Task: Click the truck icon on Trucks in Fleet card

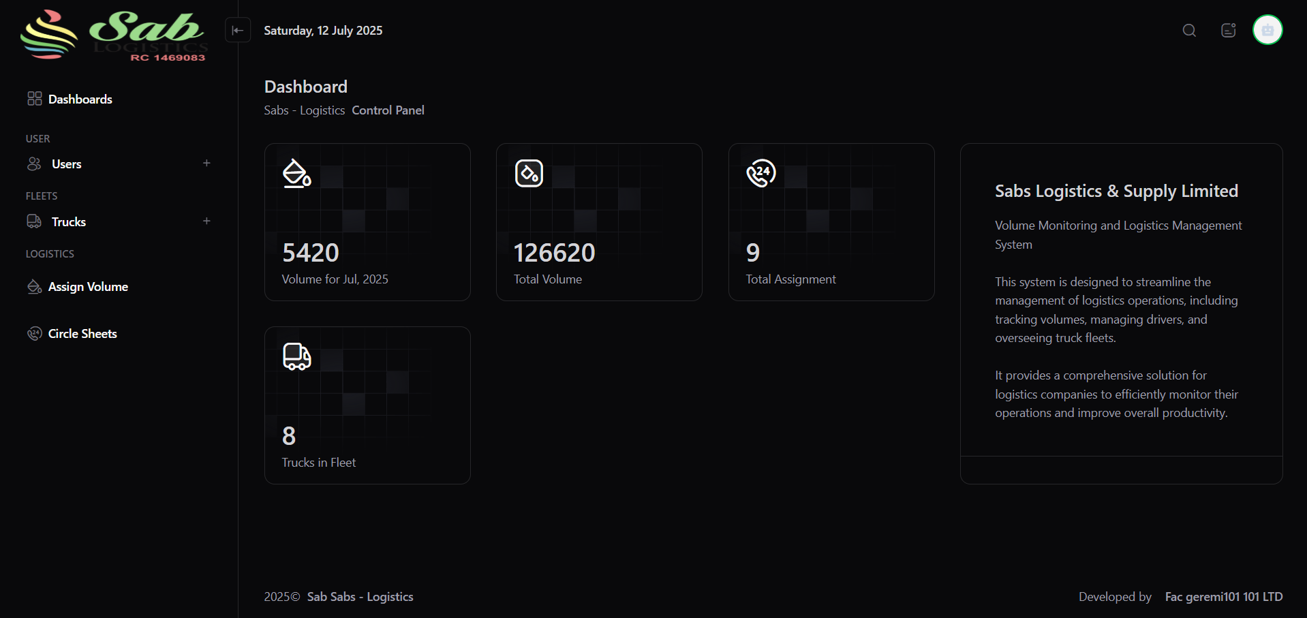Action: 297,356
